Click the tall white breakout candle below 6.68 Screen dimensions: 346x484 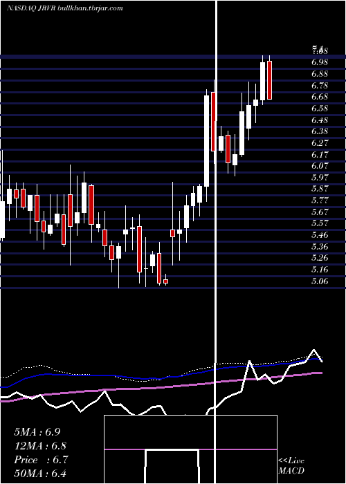pyautogui.click(x=206, y=141)
